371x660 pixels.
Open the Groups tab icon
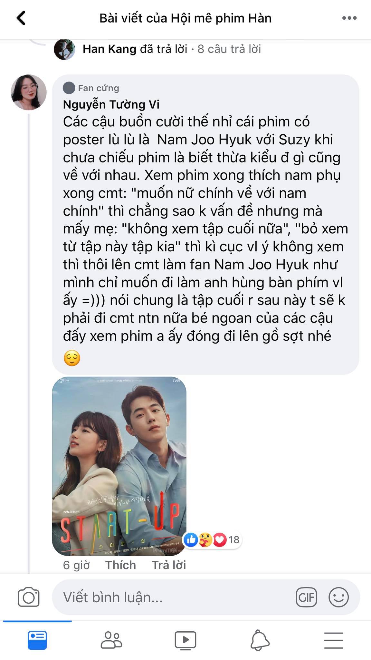[111, 640]
